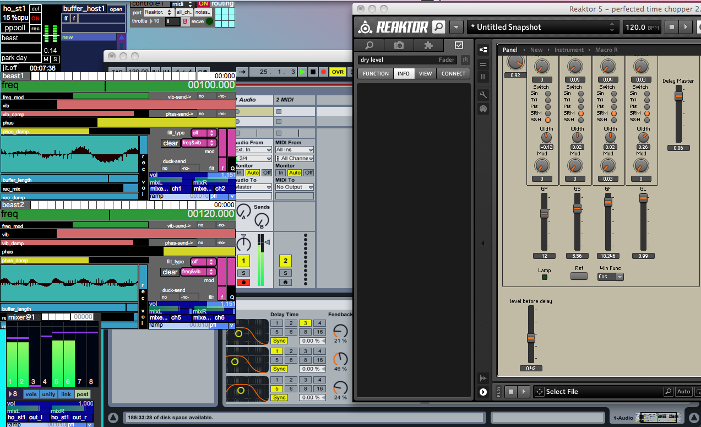Image resolution: width=701 pixels, height=427 pixels.
Task: Click the Auto button in Reaktor's bottom player
Action: coord(683,392)
